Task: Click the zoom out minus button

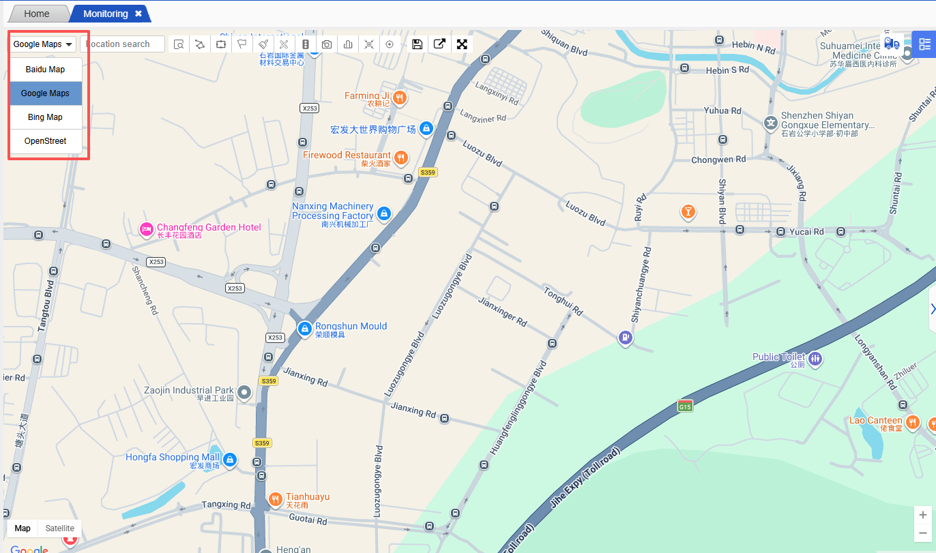Action: tap(923, 533)
